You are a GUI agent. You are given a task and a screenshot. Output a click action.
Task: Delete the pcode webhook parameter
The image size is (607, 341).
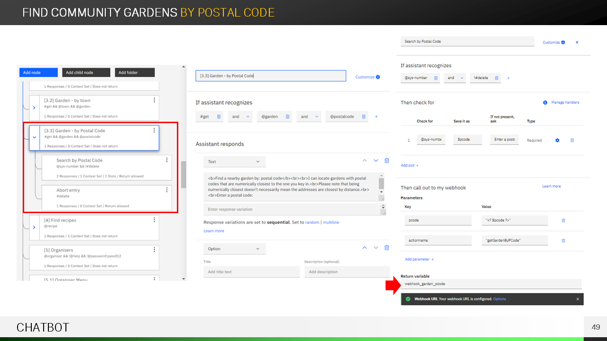[563, 220]
